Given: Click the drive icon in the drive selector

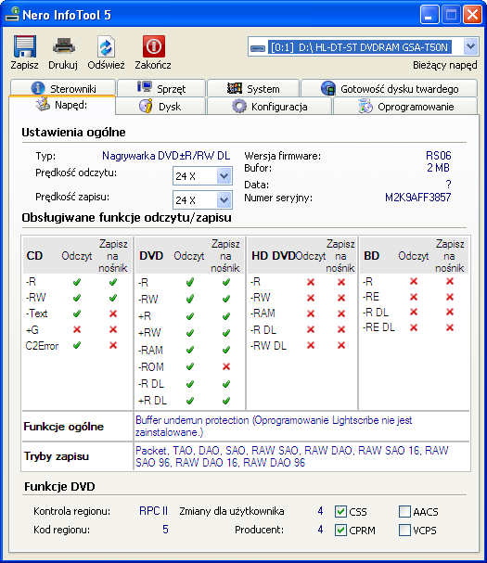Looking at the screenshot, I should (258, 47).
